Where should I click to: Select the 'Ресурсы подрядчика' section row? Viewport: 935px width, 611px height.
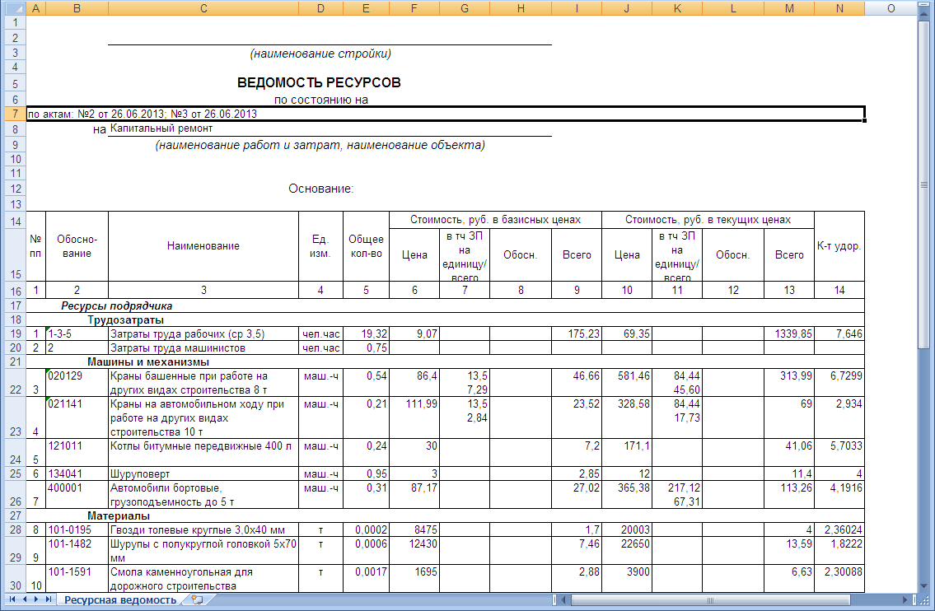tap(446, 305)
